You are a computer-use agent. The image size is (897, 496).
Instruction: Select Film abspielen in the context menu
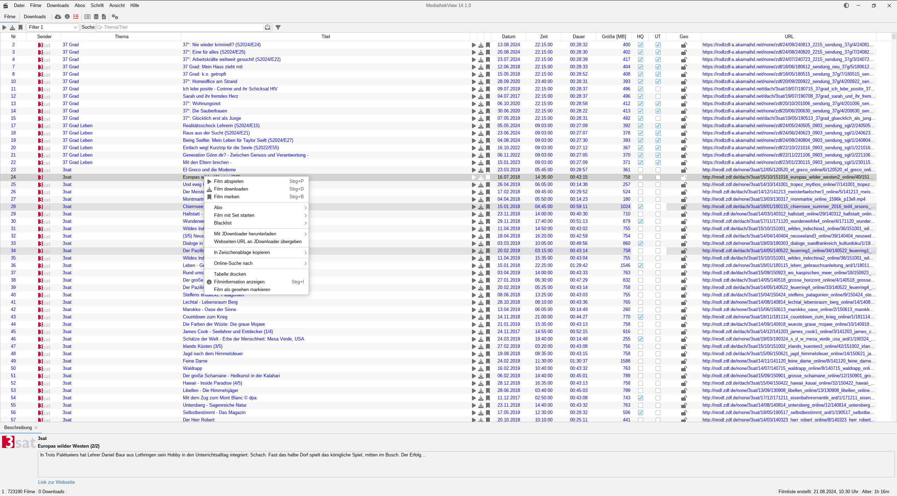point(256,181)
